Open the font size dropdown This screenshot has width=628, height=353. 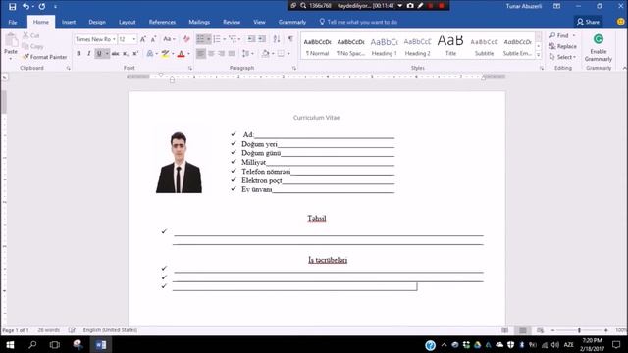point(133,39)
